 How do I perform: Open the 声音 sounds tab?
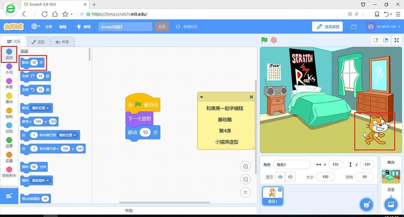[x=63, y=42]
